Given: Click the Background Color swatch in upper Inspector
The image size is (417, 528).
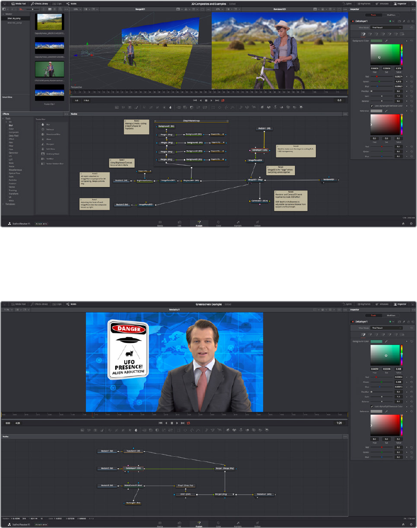Looking at the screenshot, I should (376, 41).
